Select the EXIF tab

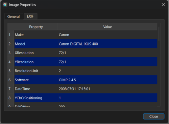tap(30, 16)
